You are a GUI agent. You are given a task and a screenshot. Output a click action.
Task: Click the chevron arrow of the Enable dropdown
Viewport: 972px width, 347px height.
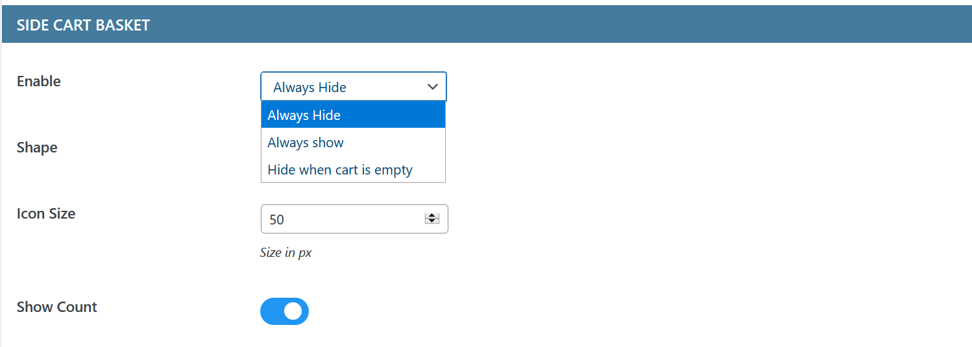(x=433, y=87)
